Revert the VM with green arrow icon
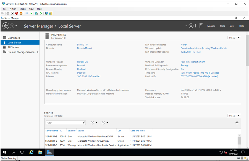 coord(41,14)
